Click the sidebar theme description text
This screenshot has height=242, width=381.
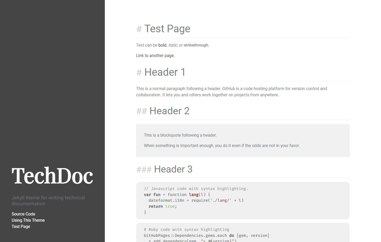(48, 201)
